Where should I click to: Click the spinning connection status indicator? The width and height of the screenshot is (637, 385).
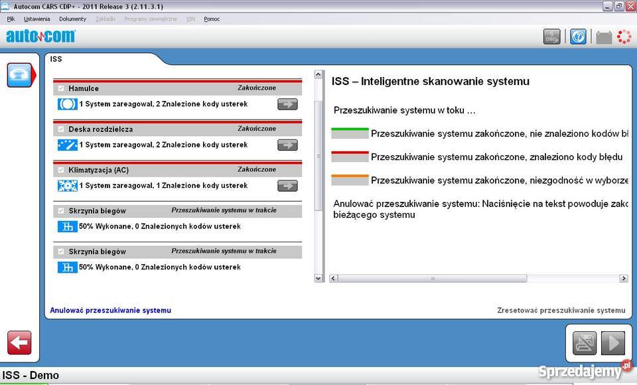[x=623, y=37]
